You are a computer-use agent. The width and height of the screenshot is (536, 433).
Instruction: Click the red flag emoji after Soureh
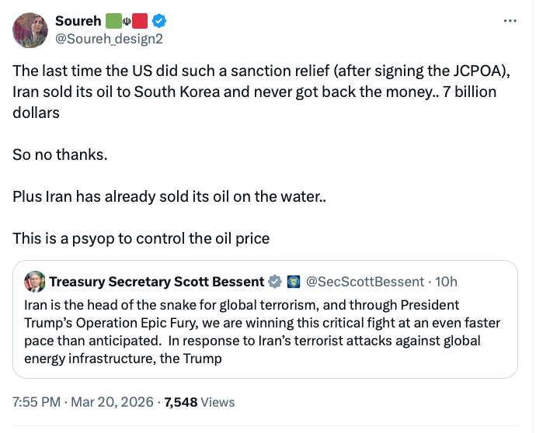pyautogui.click(x=141, y=21)
